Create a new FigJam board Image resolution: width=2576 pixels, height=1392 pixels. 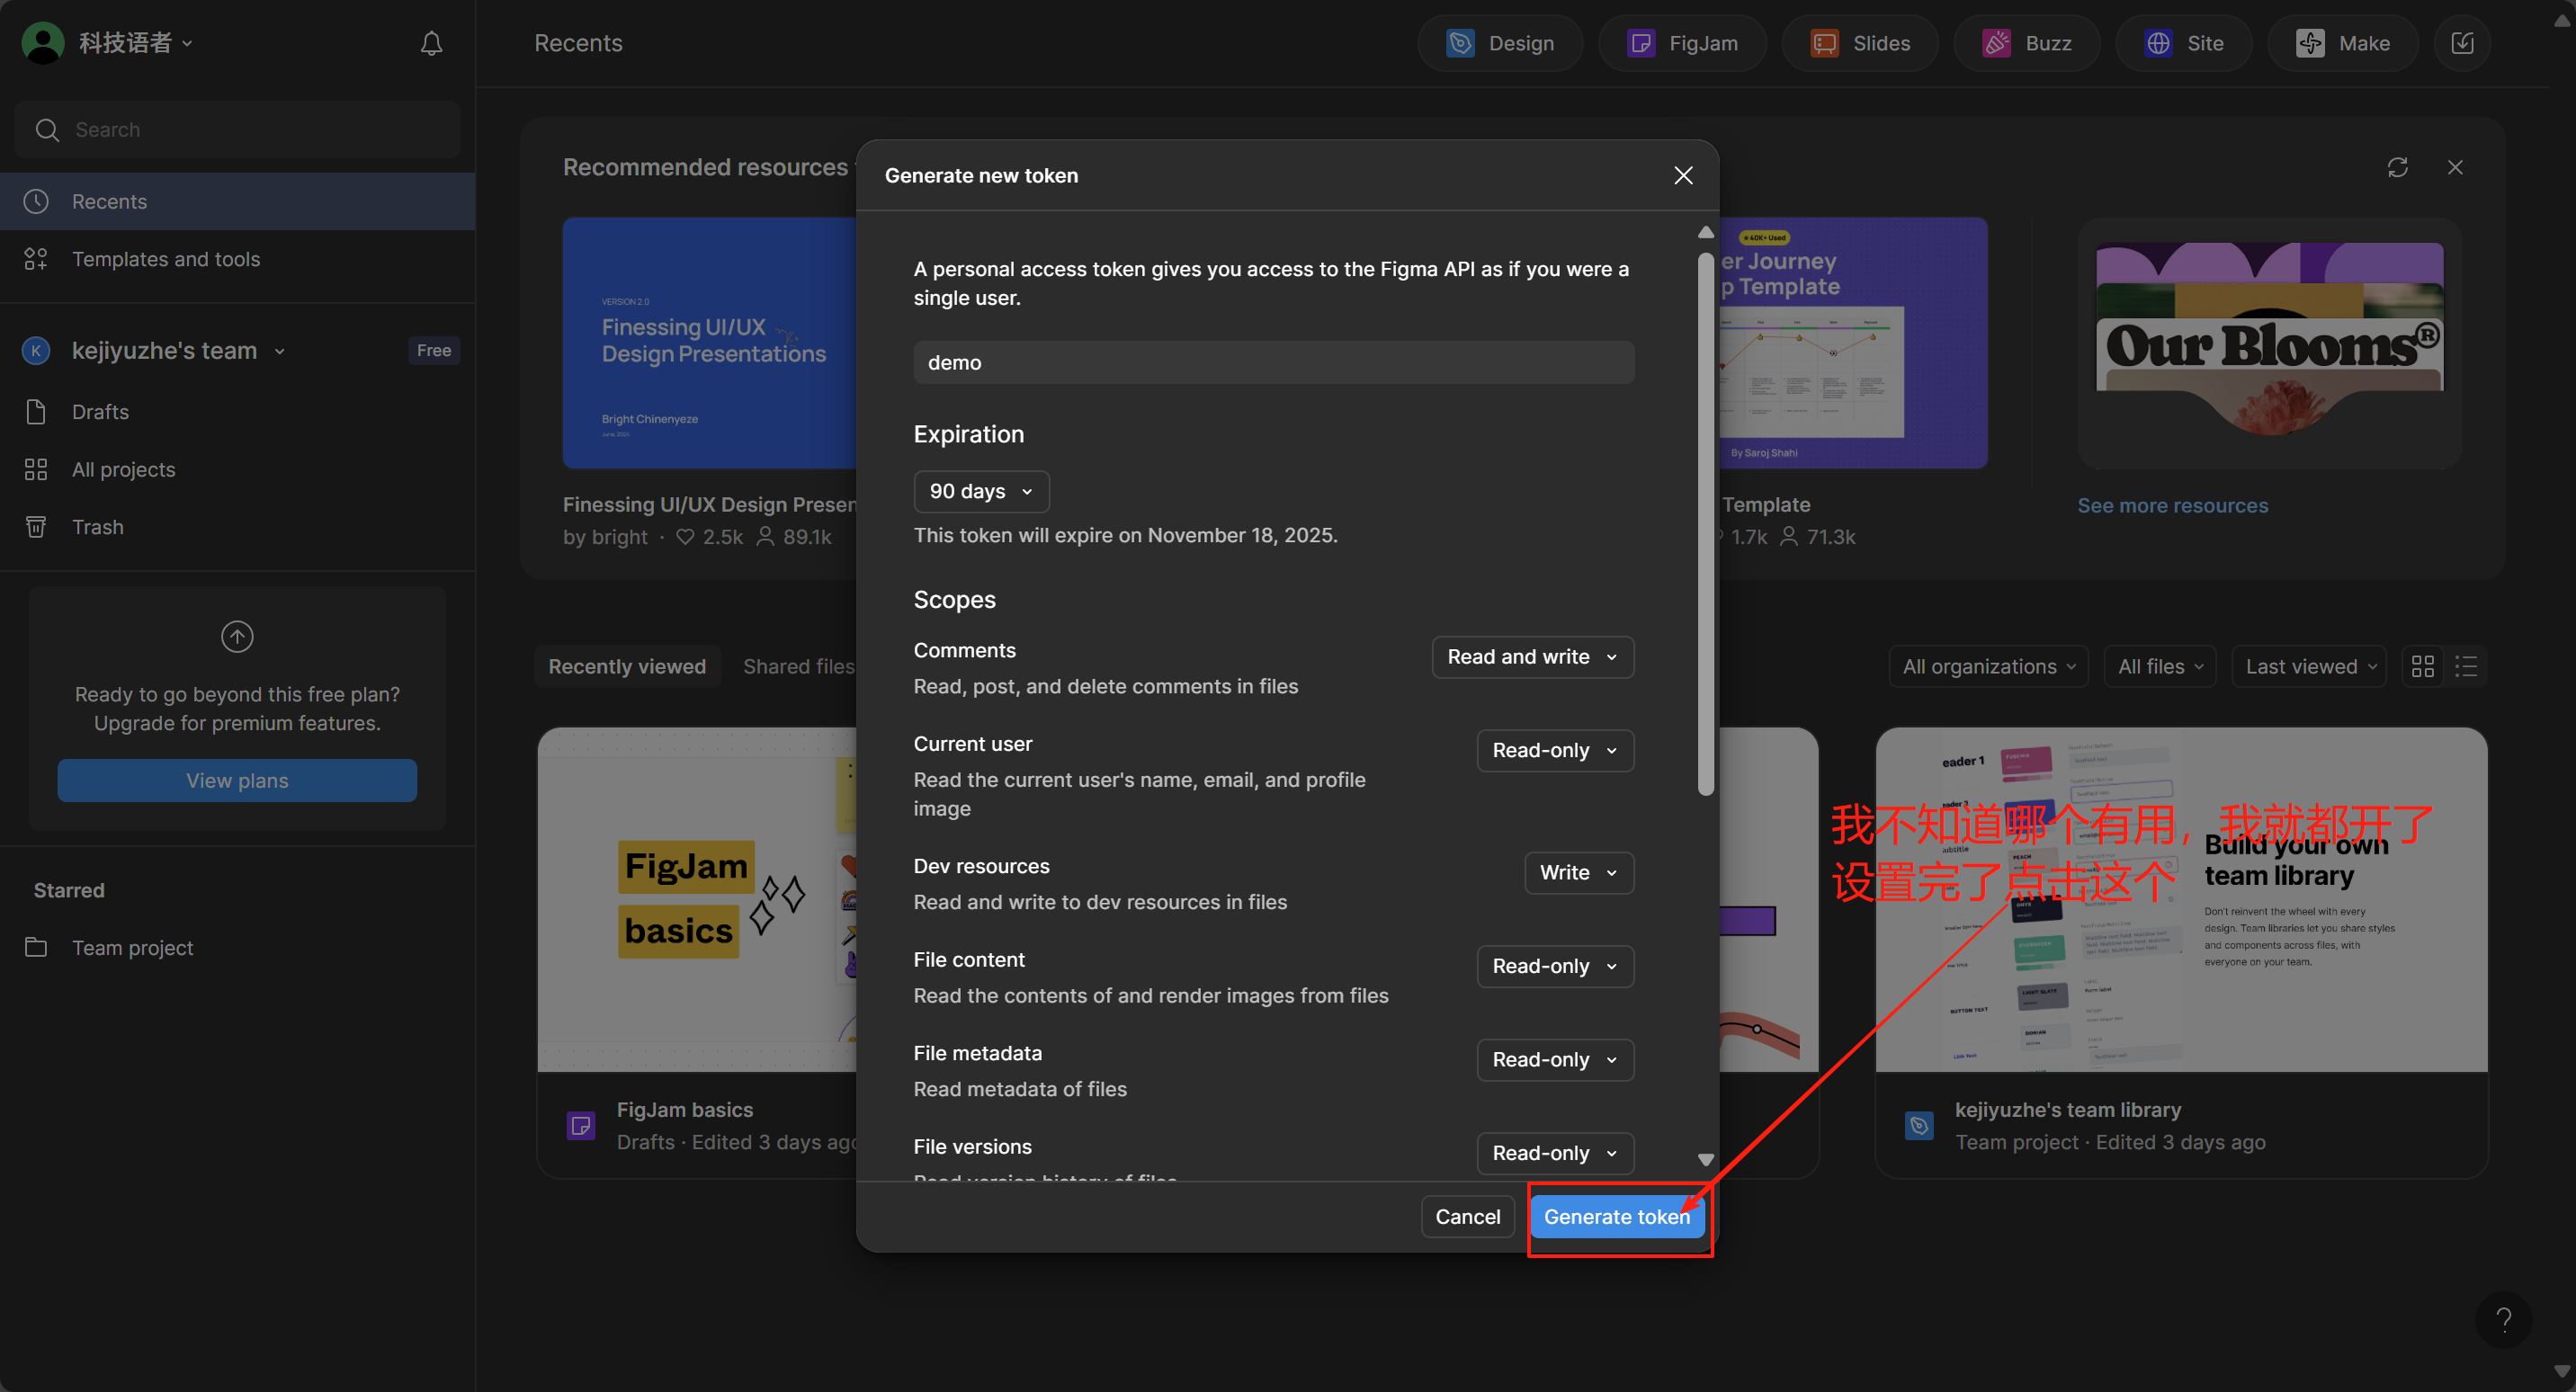1682,43
